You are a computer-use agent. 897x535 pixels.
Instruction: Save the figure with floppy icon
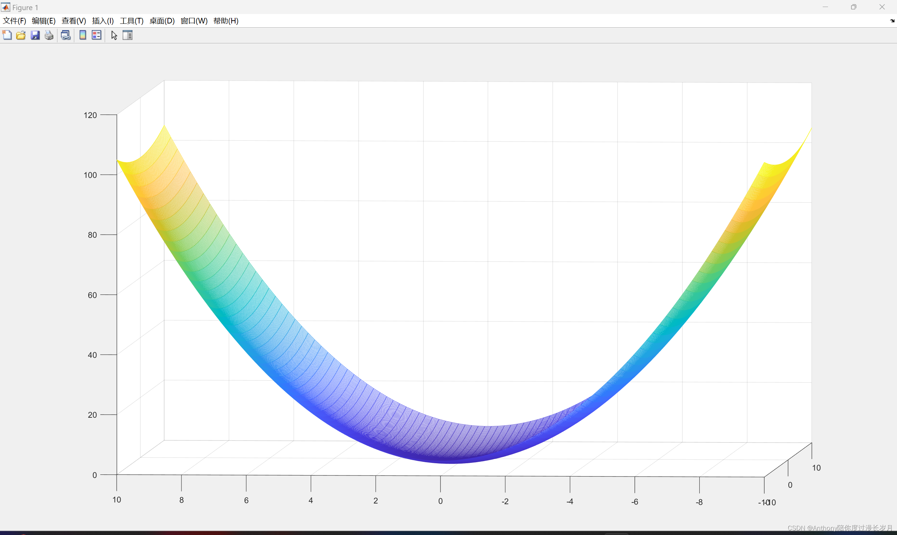pyautogui.click(x=35, y=35)
